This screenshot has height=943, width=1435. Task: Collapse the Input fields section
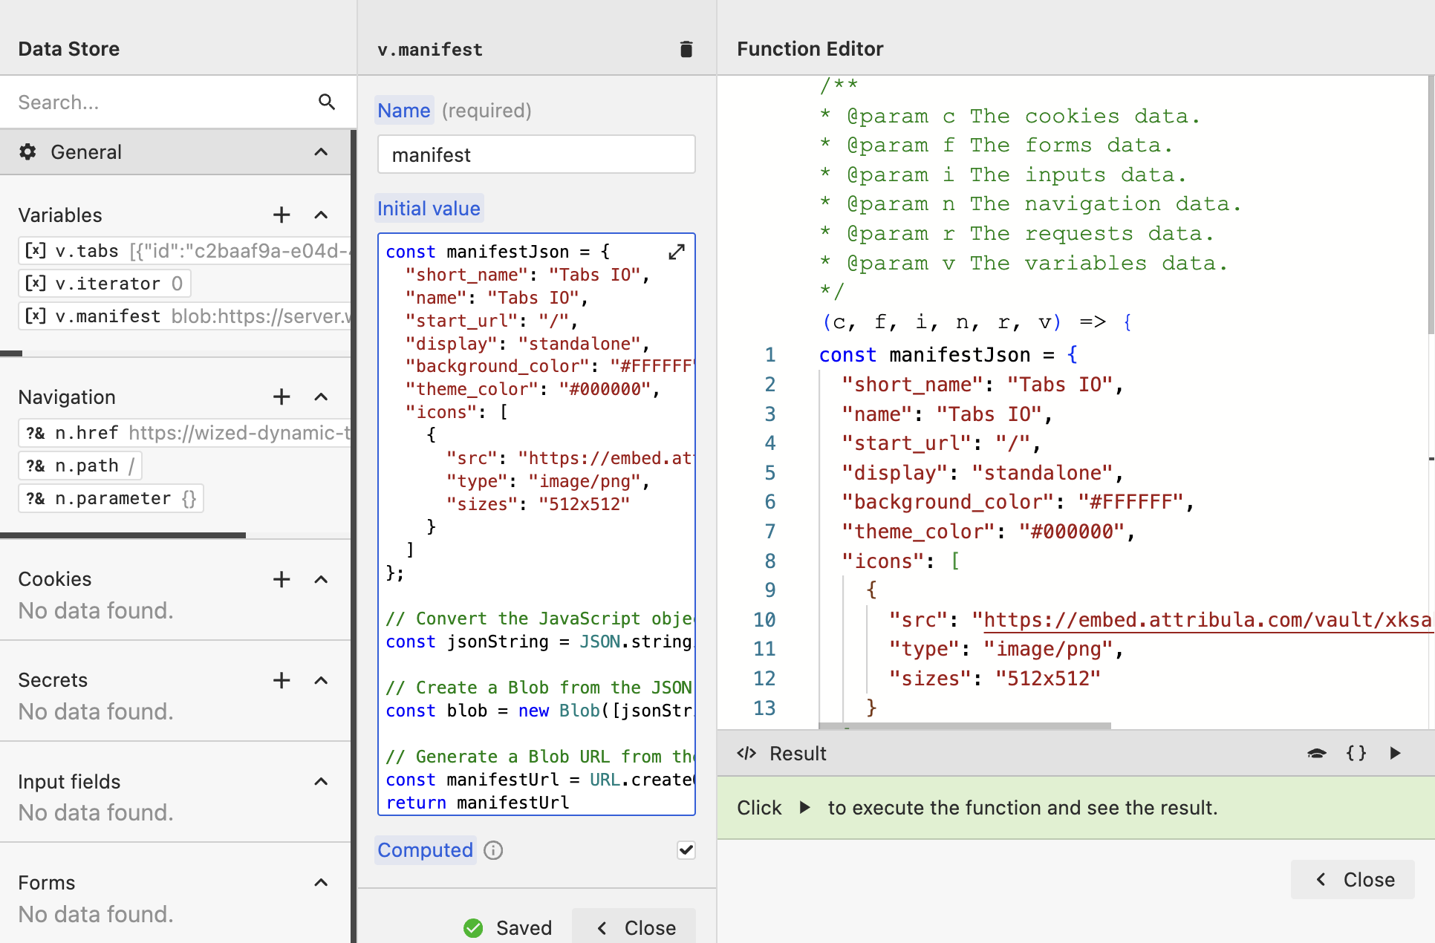[321, 781]
